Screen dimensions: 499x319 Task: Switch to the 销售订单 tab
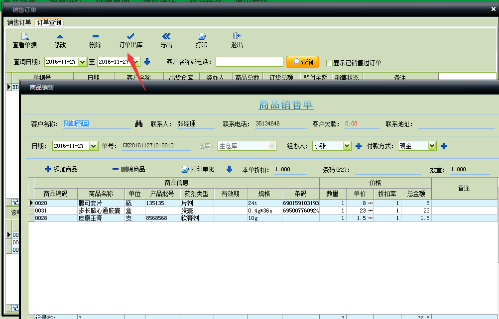pos(19,22)
